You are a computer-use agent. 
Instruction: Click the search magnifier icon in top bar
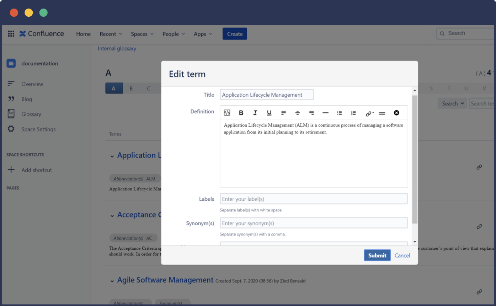[x=442, y=33]
